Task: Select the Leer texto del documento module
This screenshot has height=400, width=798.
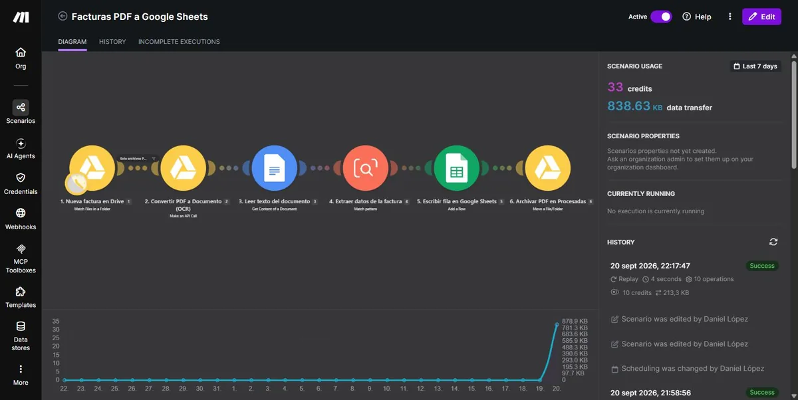Action: (x=275, y=169)
